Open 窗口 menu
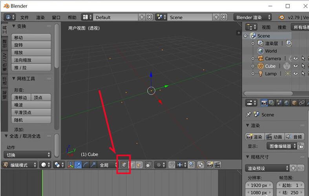This screenshot has width=309, height=196. (x=56, y=17)
